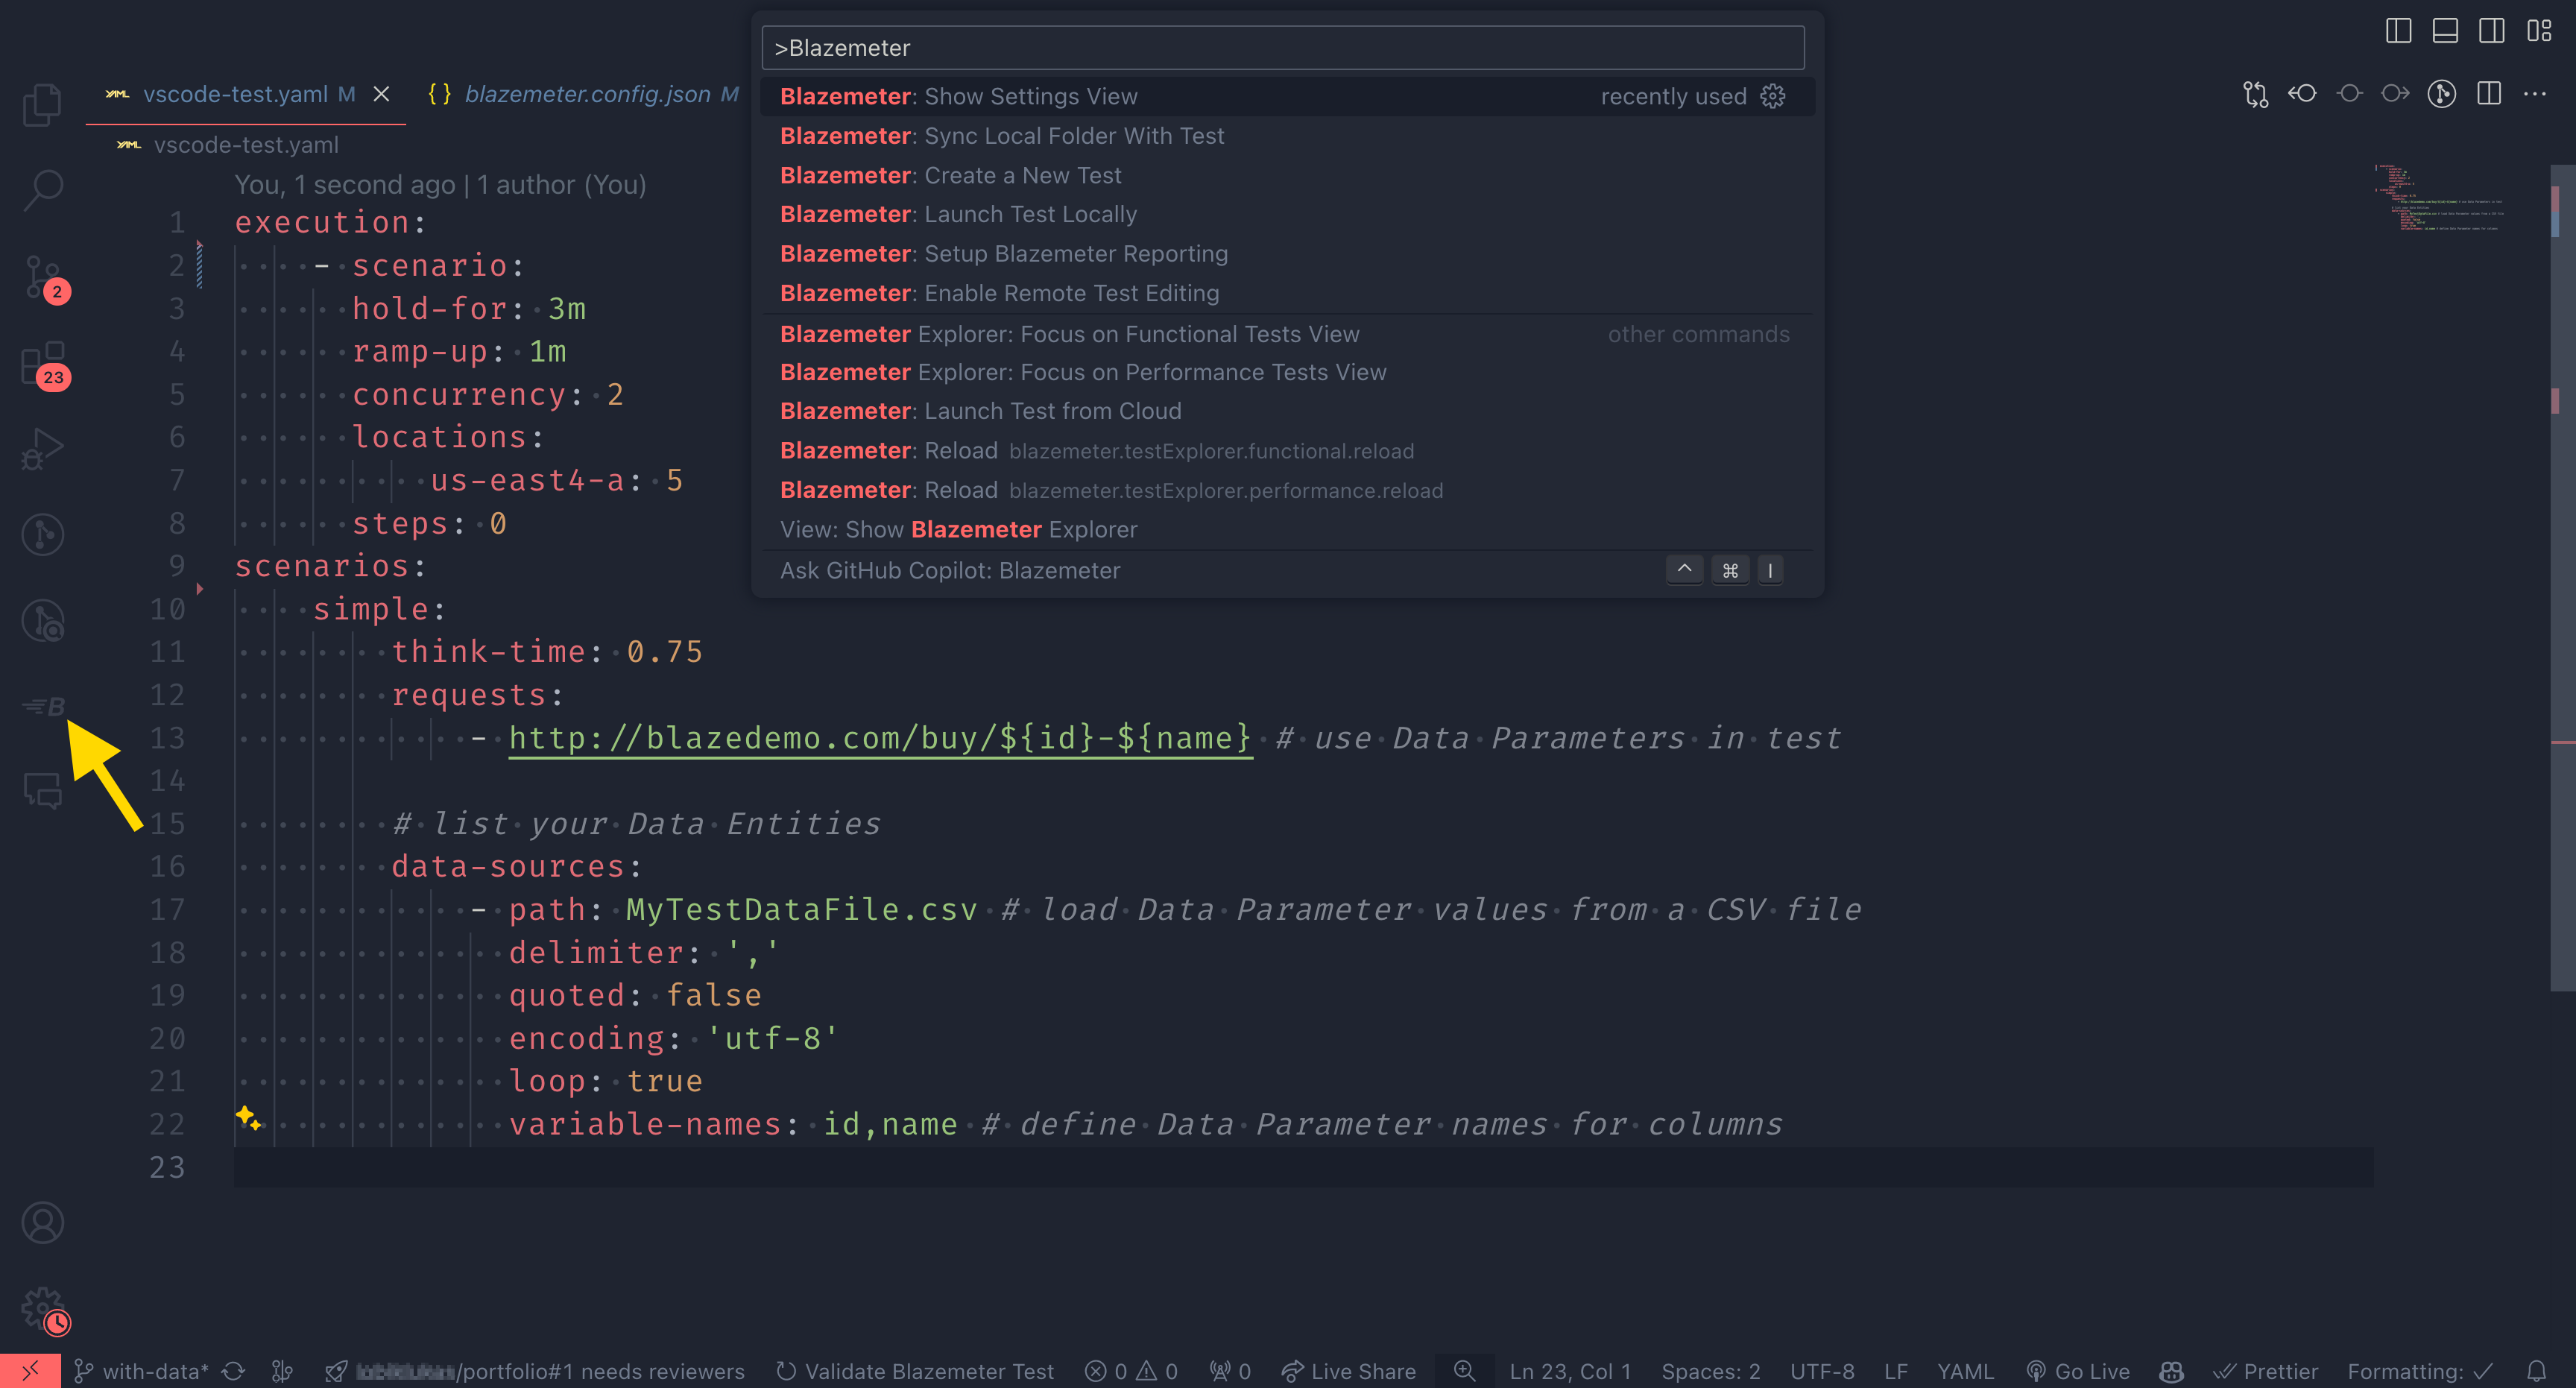Viewport: 2576px width, 1388px height.
Task: Open Source Control view with 2 changes
Action: click(x=42, y=277)
